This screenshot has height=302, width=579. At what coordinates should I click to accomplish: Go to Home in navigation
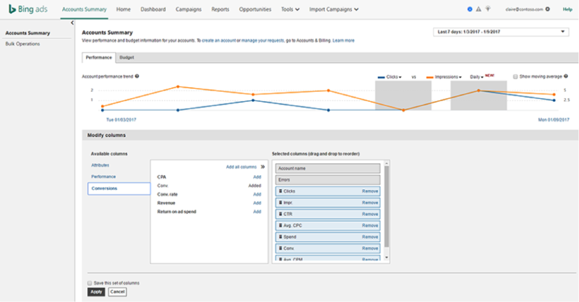pos(123,9)
